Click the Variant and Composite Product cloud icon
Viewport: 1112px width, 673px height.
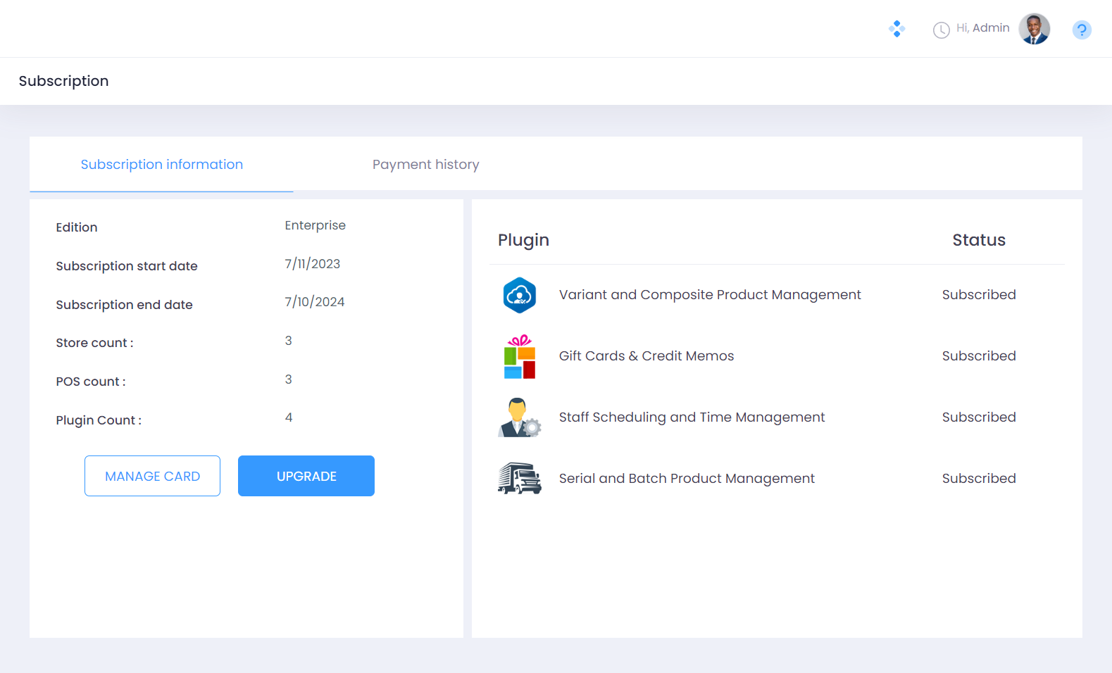pyautogui.click(x=520, y=295)
